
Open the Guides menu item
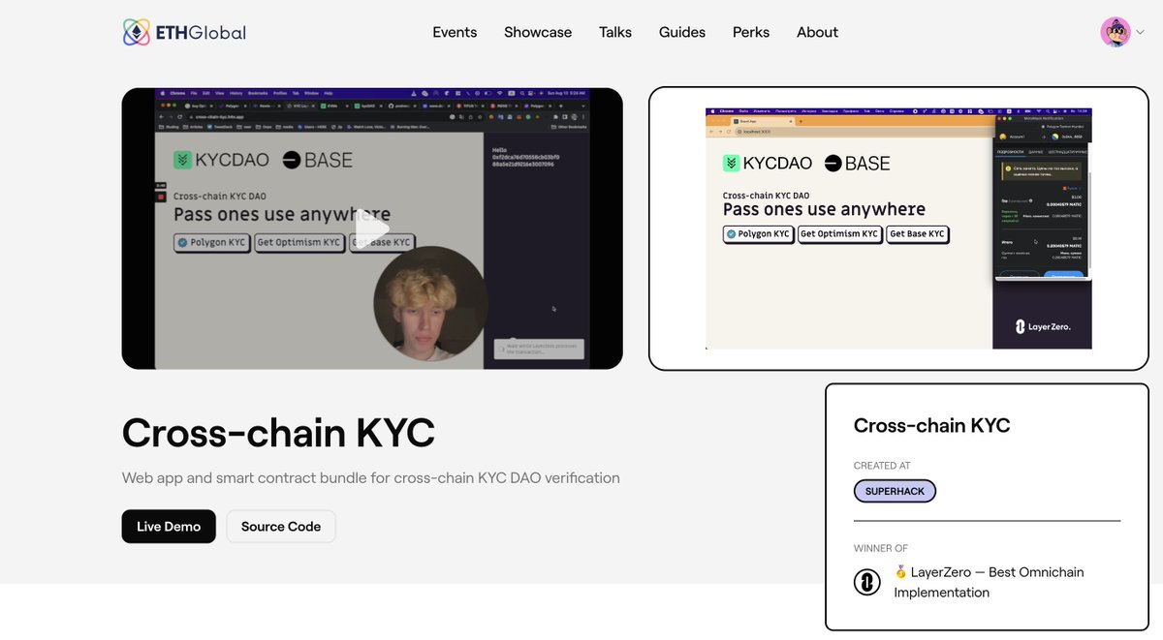pos(682,32)
